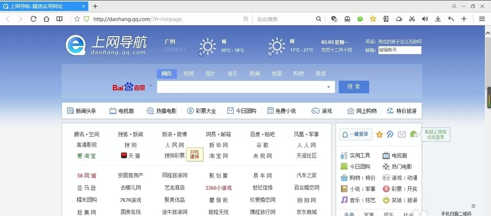
Task: Select the 地图 search tab
Action: coord(277,74)
